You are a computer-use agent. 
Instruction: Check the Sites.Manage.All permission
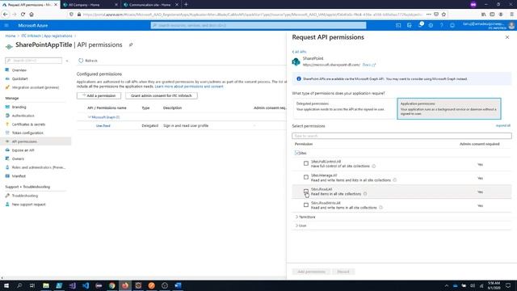[306, 177]
